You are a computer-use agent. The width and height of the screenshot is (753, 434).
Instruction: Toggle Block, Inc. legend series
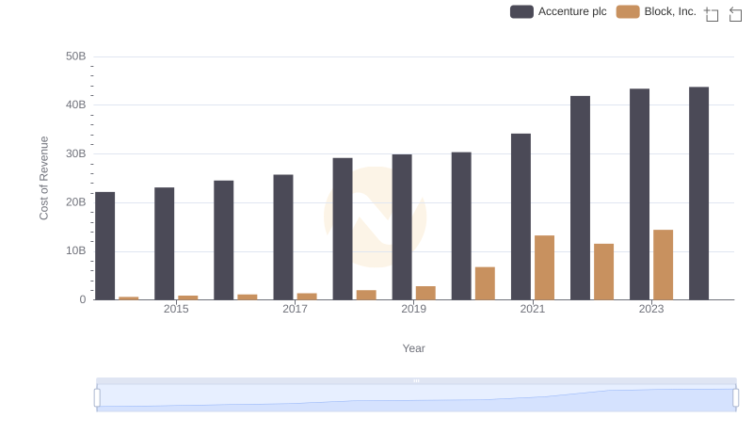coord(656,11)
